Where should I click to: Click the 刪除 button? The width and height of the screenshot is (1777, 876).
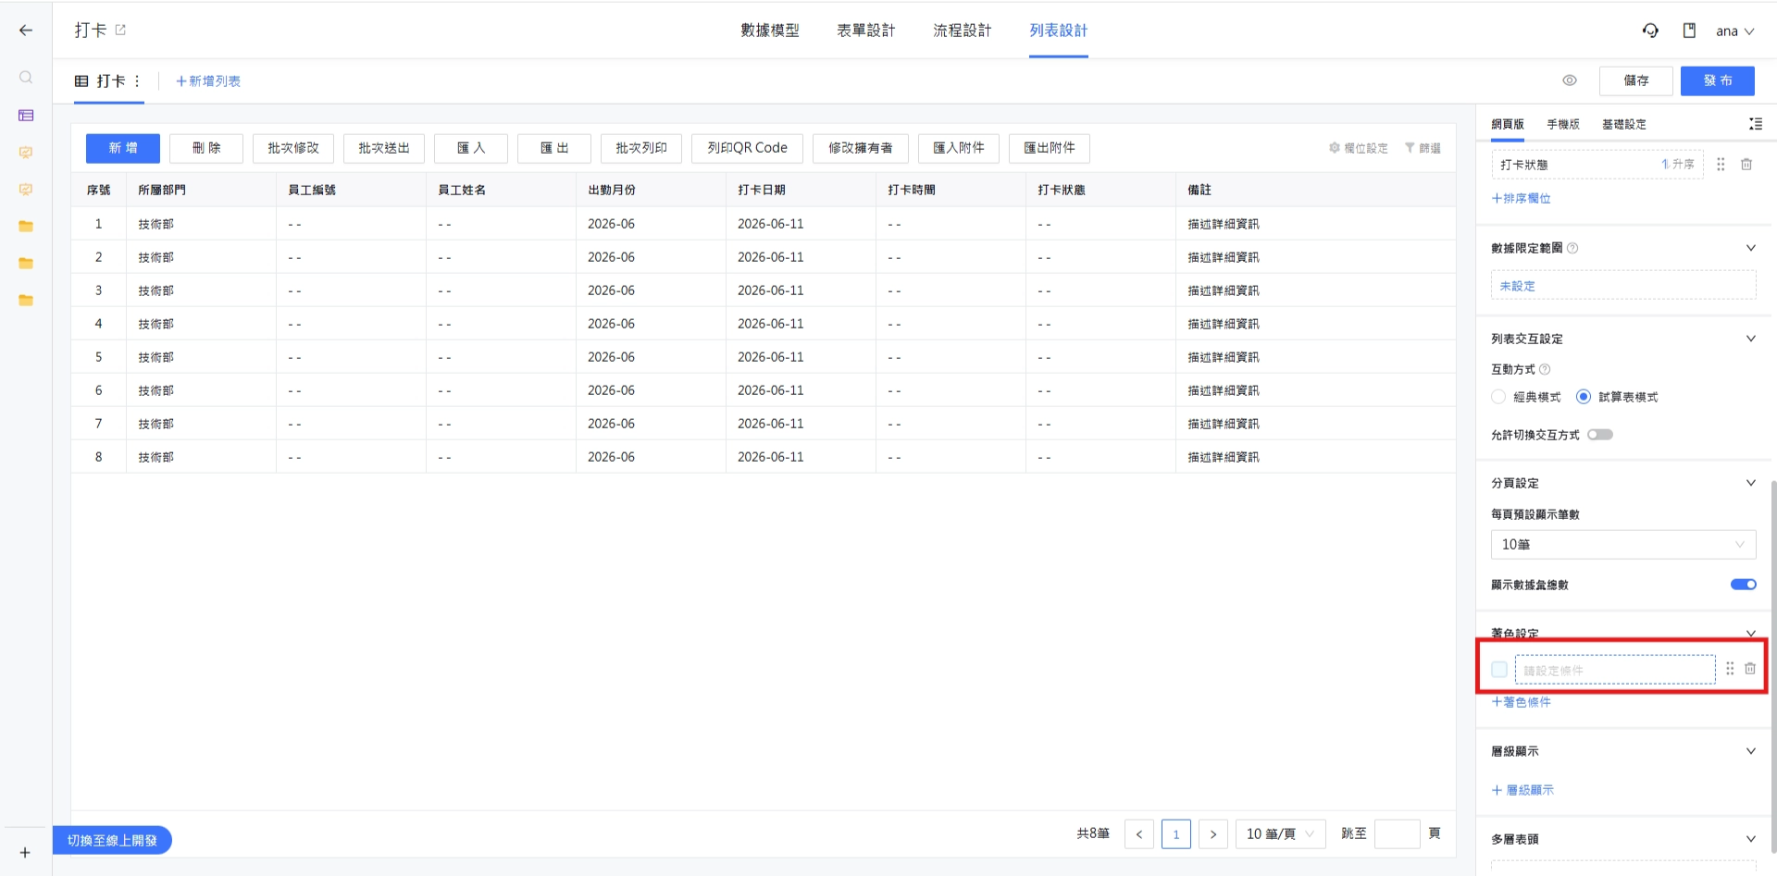click(x=206, y=148)
